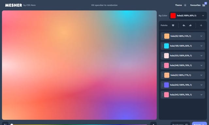Expand the hsla(189,100%,56%,1) color entry
The image size is (209, 125).
[x=201, y=46]
